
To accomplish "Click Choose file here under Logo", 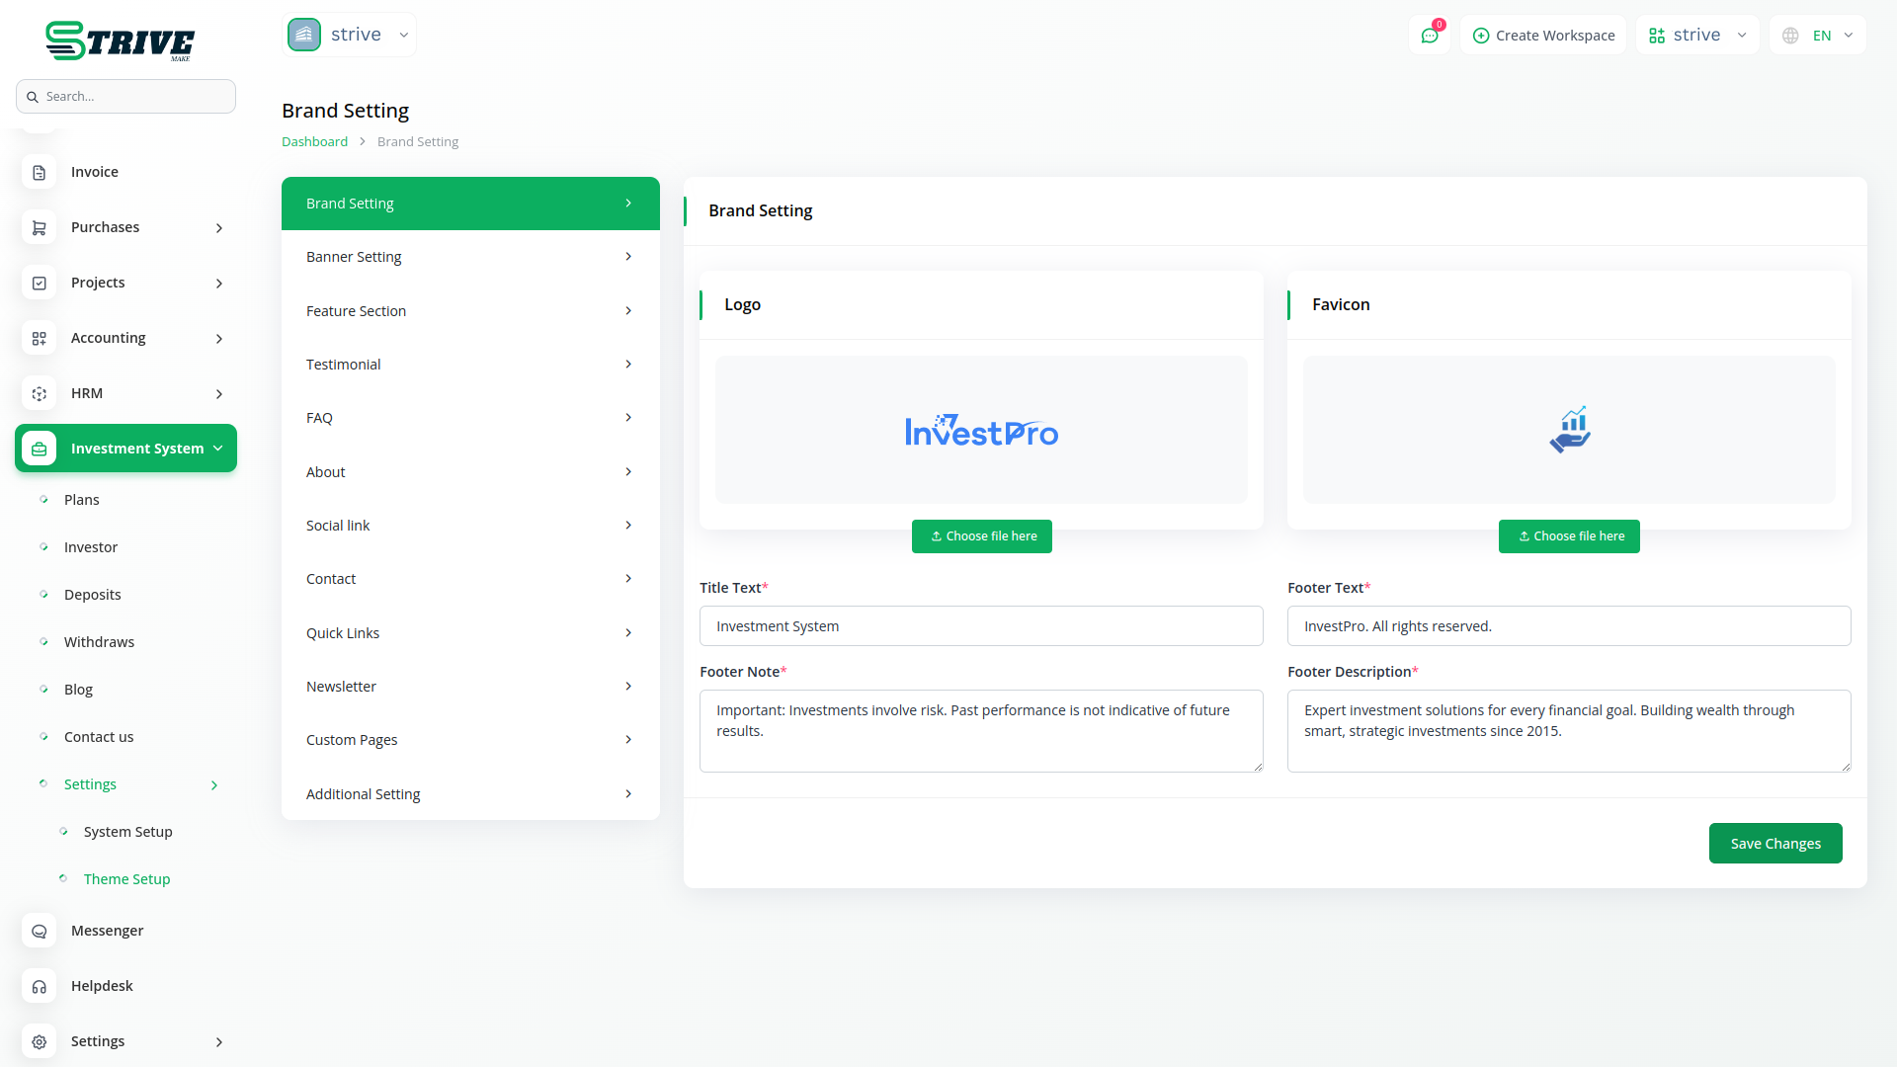I will click(x=981, y=536).
